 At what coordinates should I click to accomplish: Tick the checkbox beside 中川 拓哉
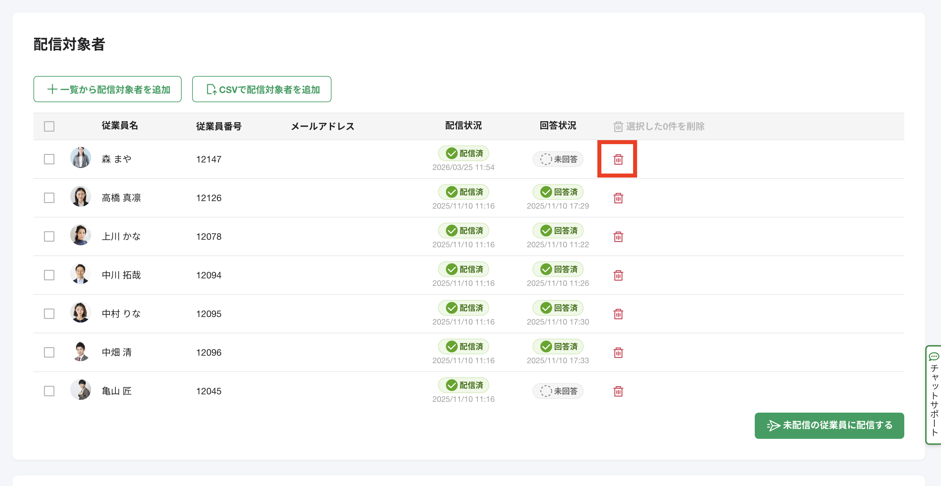click(x=49, y=275)
